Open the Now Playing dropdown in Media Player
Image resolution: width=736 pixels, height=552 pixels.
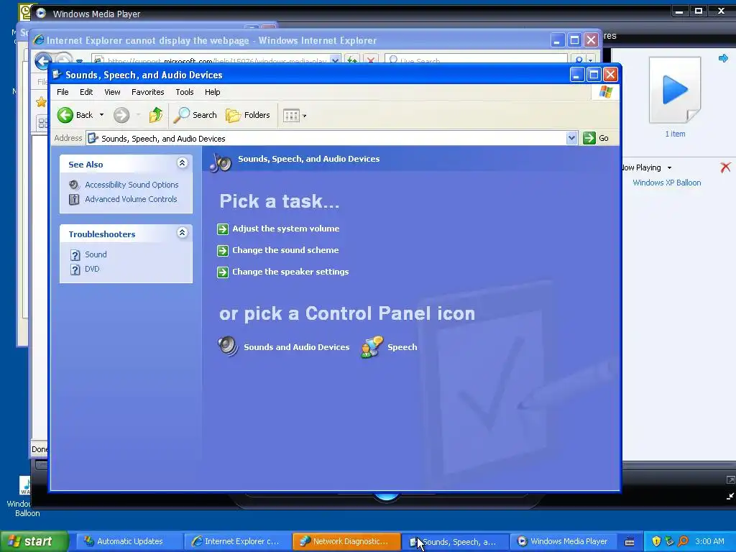(669, 167)
